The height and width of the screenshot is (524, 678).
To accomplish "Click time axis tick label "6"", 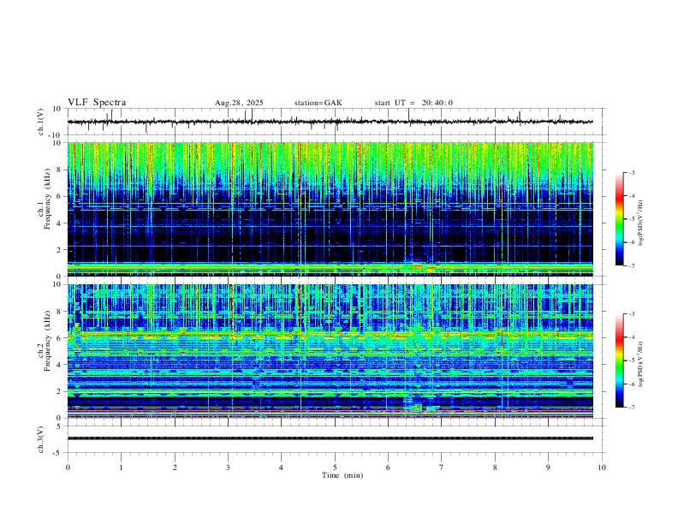I will click(x=388, y=467).
